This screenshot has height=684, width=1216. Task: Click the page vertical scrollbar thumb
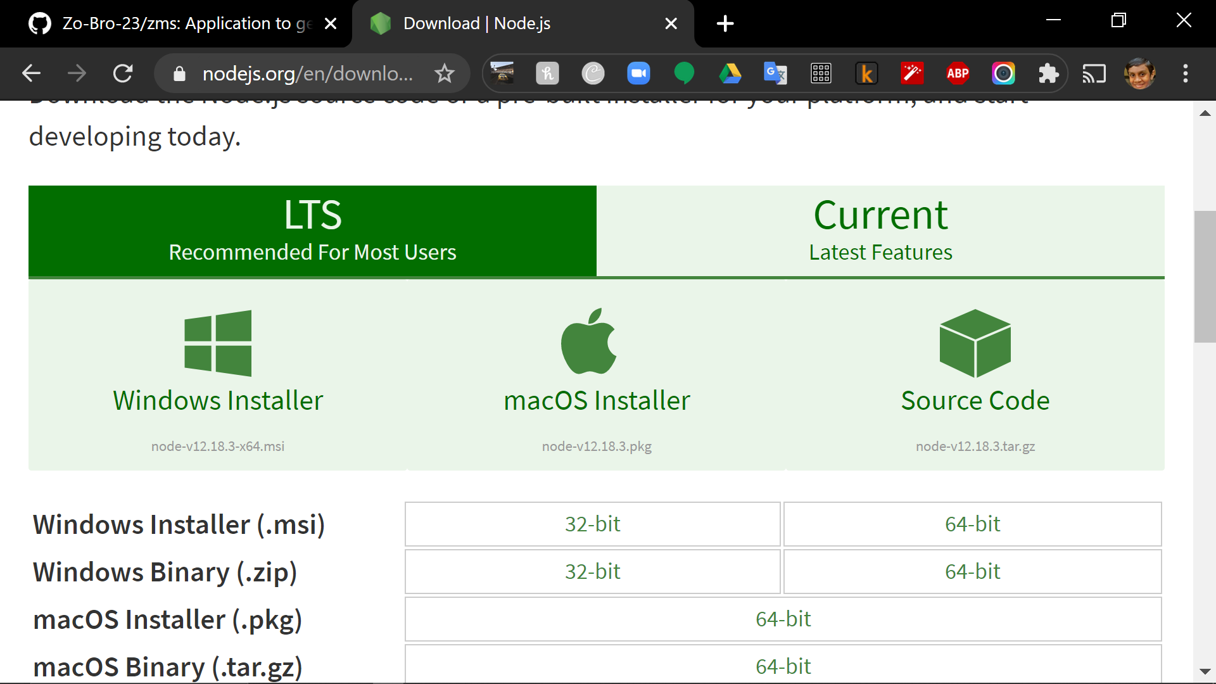tap(1205, 277)
